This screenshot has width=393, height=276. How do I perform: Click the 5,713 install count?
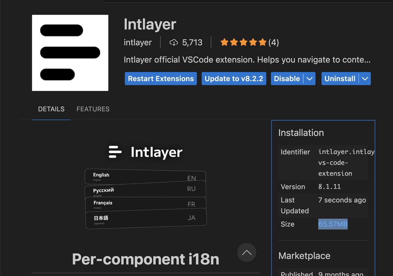192,42
